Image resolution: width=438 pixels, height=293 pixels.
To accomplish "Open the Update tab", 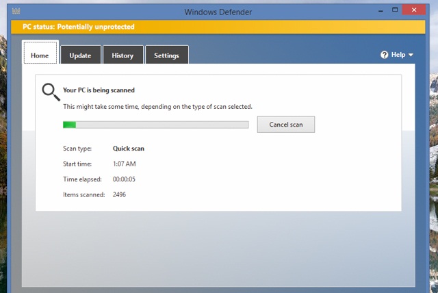I will pos(80,55).
